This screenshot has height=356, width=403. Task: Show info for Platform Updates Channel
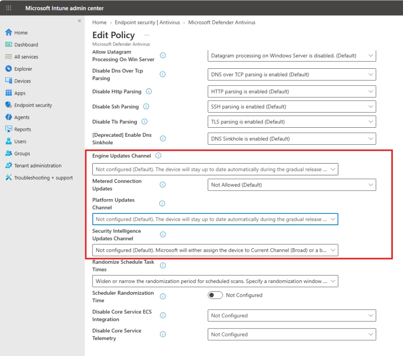pos(162,204)
